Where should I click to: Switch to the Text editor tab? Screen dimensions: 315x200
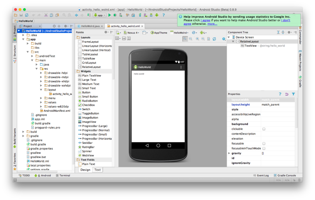pos(97,170)
